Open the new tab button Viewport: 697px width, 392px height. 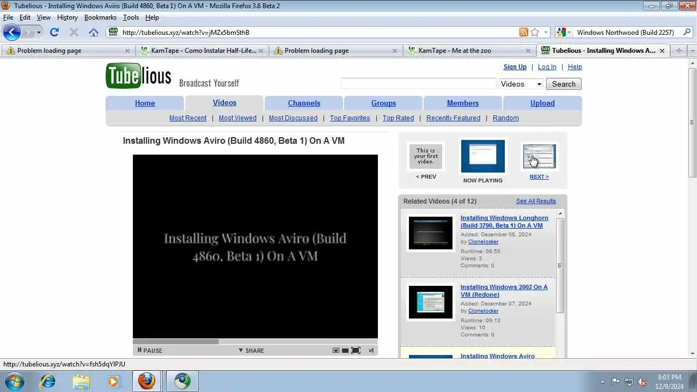tap(678, 51)
